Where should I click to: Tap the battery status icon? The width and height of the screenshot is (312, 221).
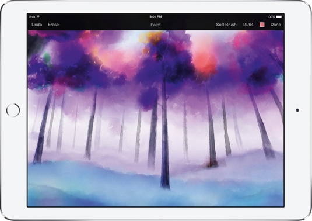click(x=279, y=17)
